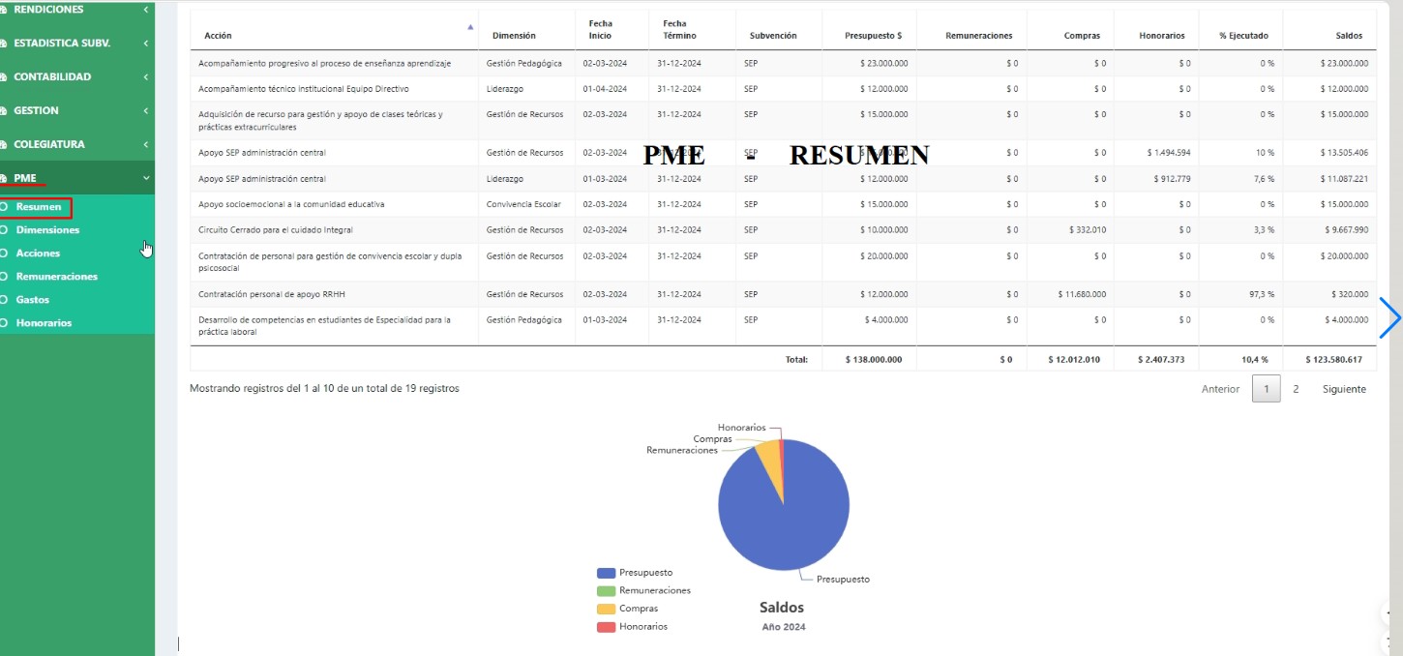Click Siguiente to view next records
1403x656 pixels.
tap(1344, 389)
